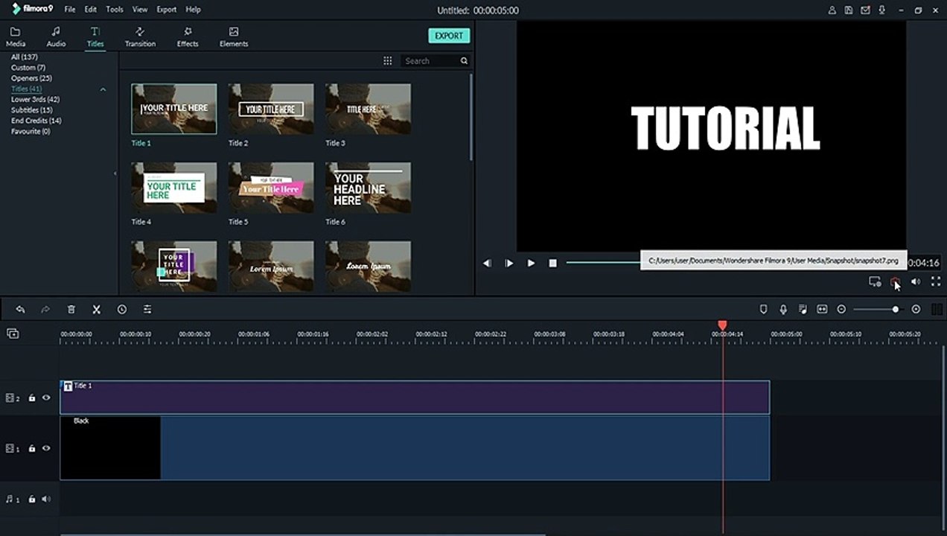
Task: Select the Title 4 thumbnail
Action: tap(174, 188)
